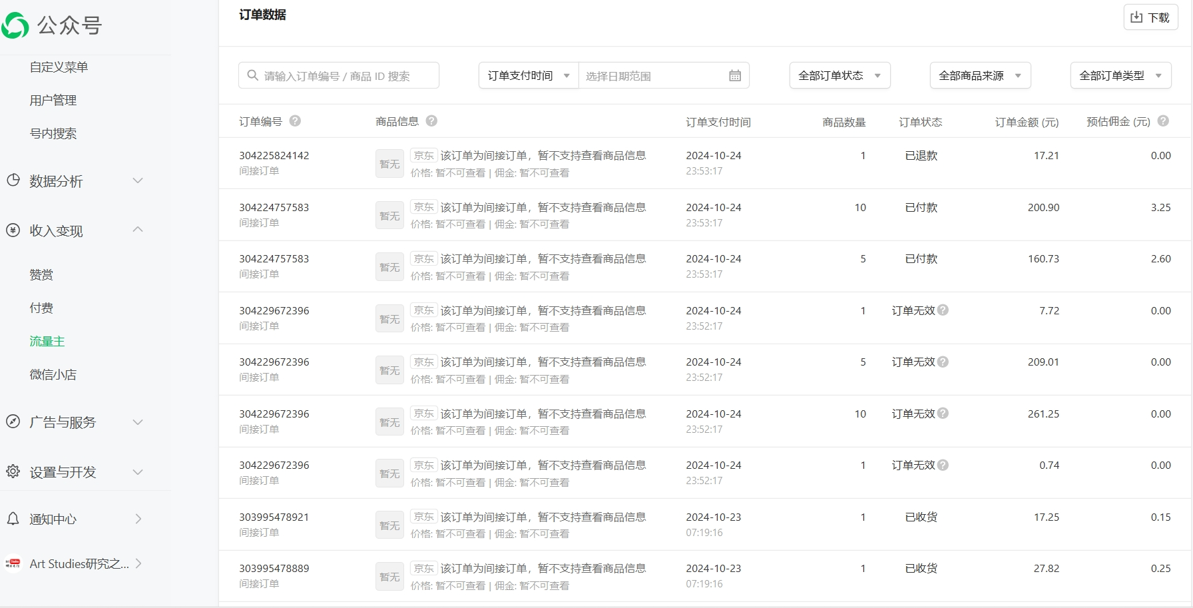
Task: Click the 订单数据 page title
Action: tap(262, 15)
